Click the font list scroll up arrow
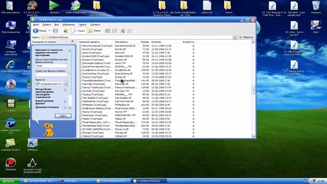This screenshot has height=184, width=327. coord(253,42)
